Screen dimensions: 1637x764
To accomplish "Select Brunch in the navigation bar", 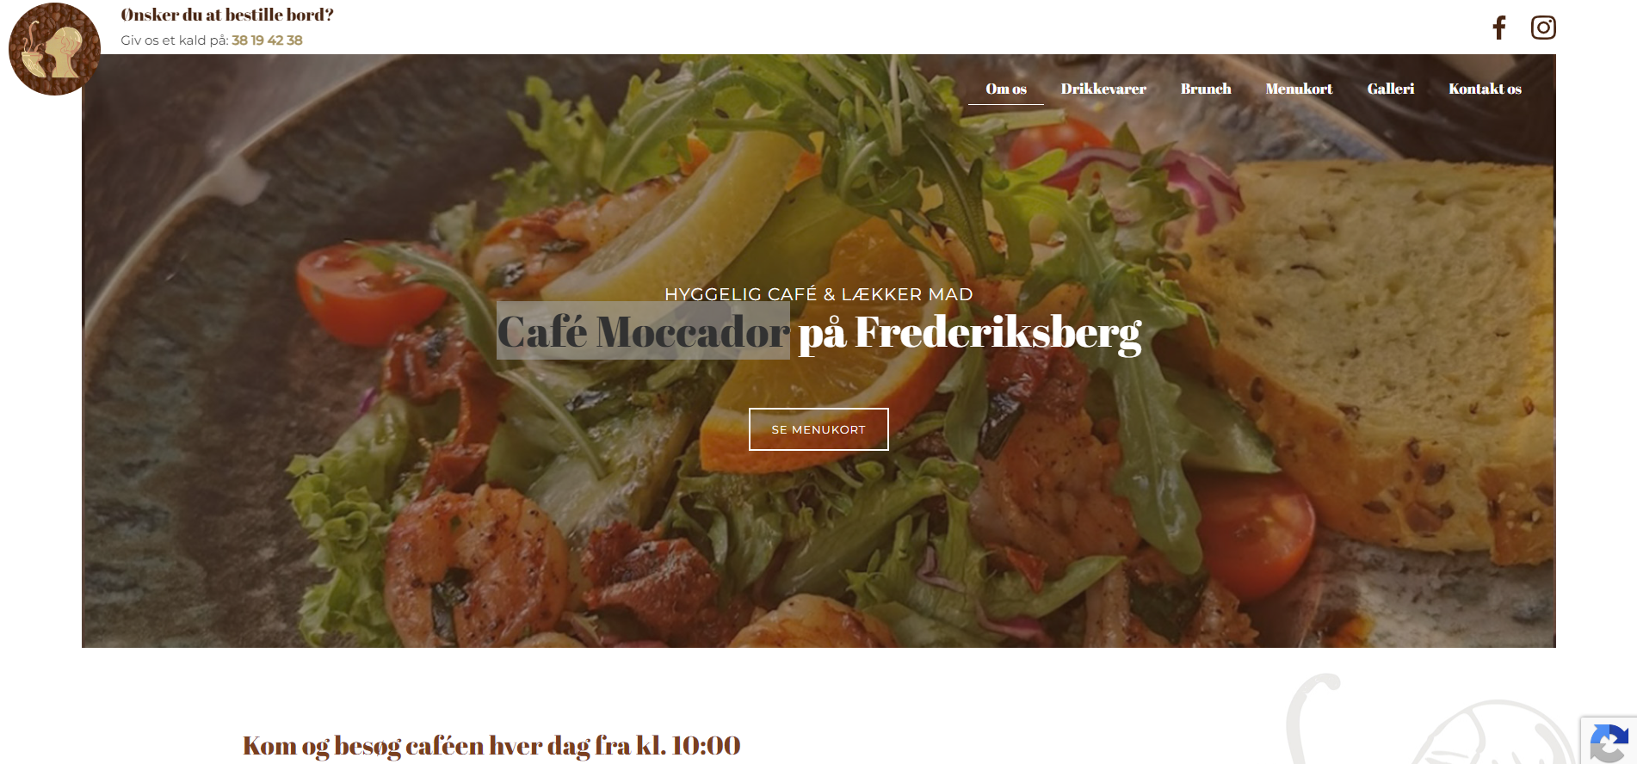I will (x=1206, y=89).
